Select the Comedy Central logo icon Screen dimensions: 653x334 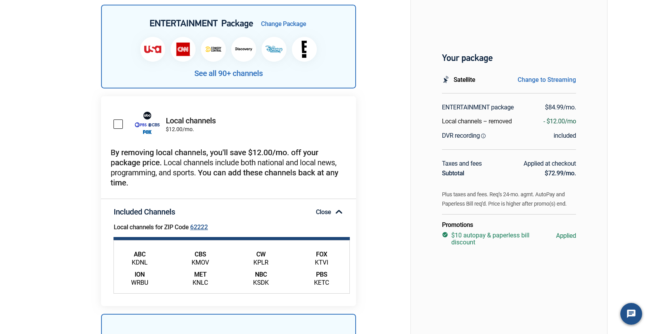(x=213, y=49)
